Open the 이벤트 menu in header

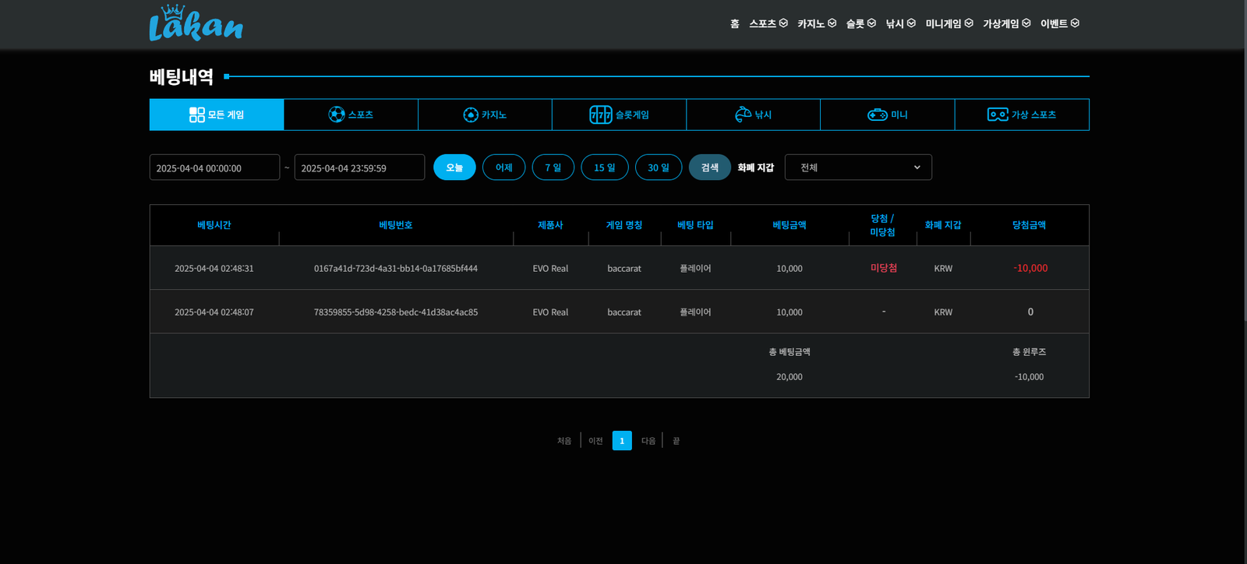(1059, 23)
